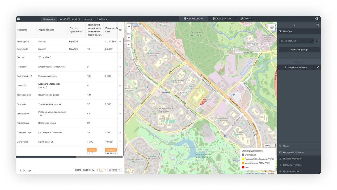Viewport: 337px width, 190px height.
Task: Close the 'отказ' tab
Action: pyautogui.click(x=91, y=19)
